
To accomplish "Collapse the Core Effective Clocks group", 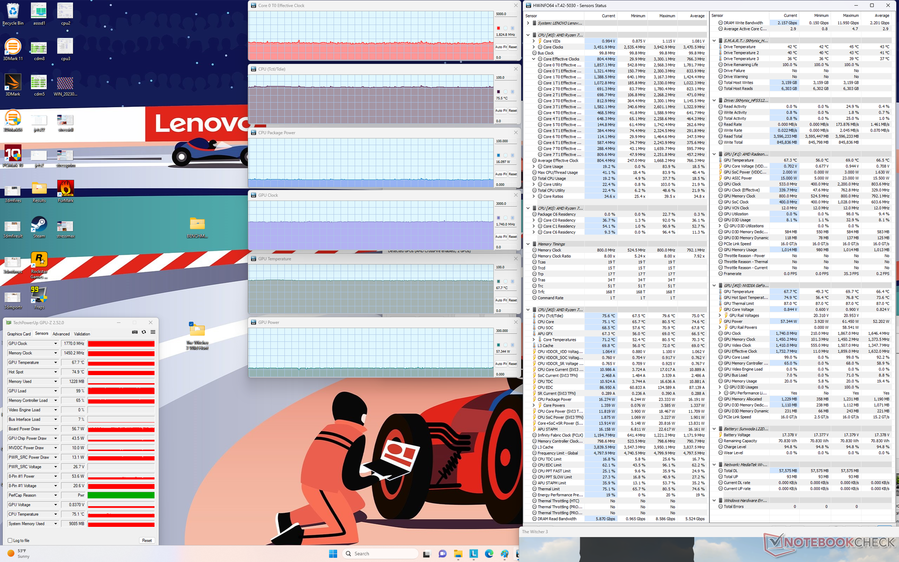I will [534, 59].
